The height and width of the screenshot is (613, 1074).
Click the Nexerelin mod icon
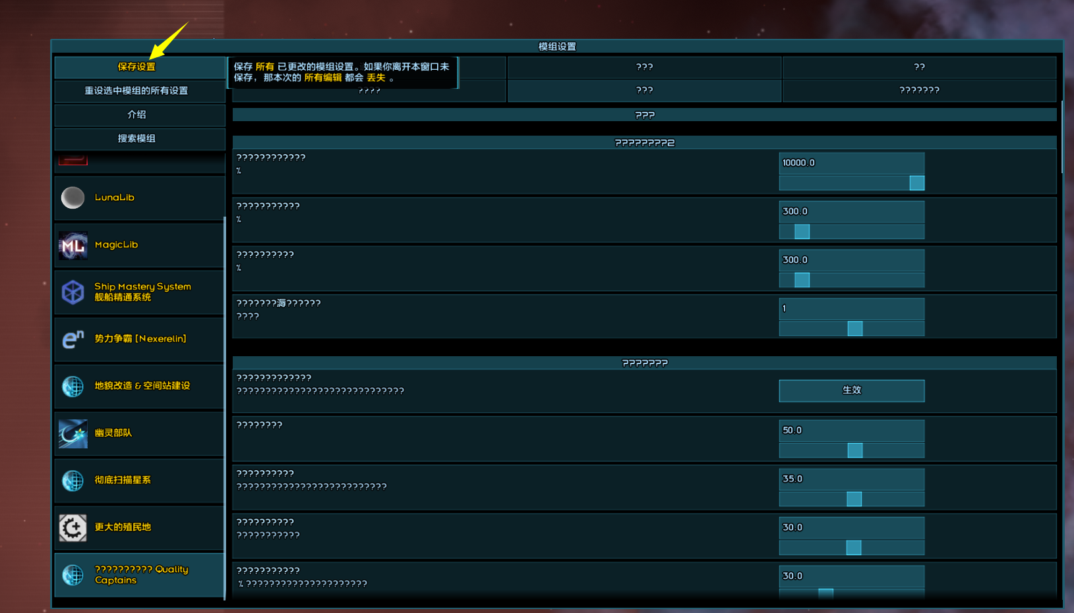(x=73, y=339)
